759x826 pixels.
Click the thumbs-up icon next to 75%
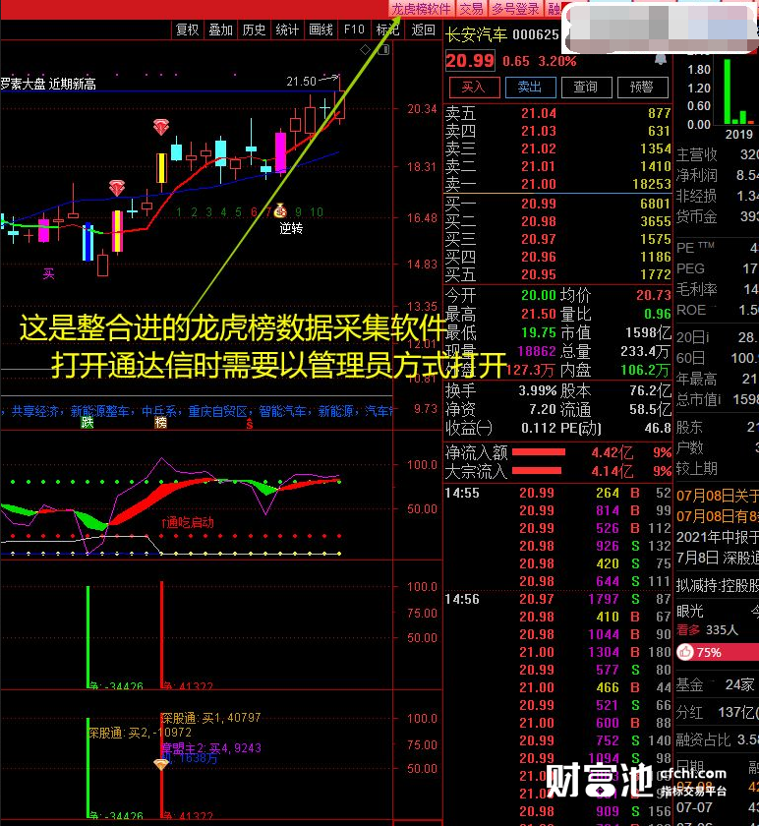(685, 652)
